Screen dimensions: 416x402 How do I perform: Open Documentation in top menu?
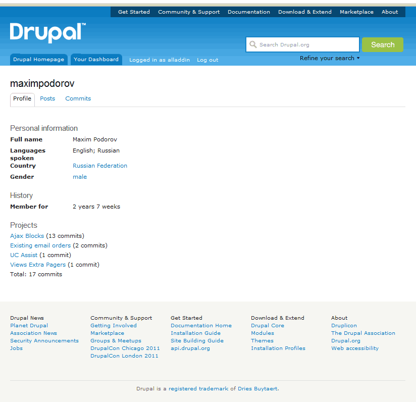[x=249, y=12]
